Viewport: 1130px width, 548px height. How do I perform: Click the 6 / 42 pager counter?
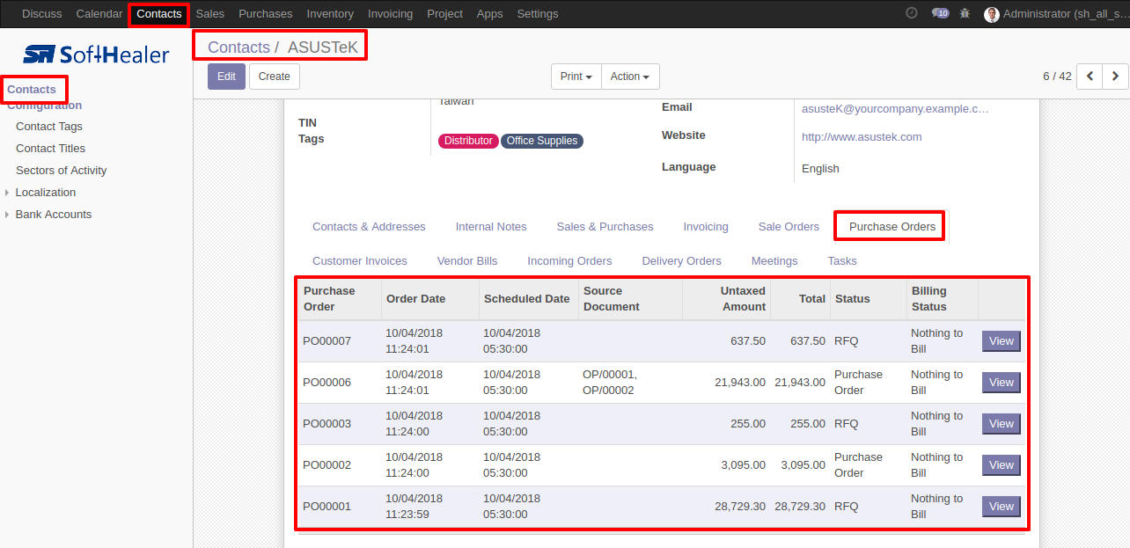tap(1057, 77)
